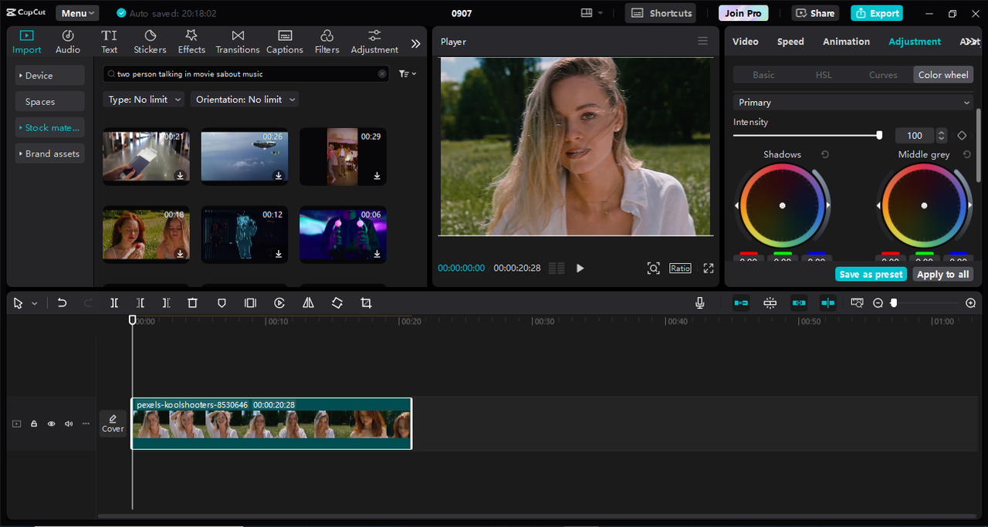988x527 pixels.
Task: Open the Stickers tab
Action: (x=150, y=42)
